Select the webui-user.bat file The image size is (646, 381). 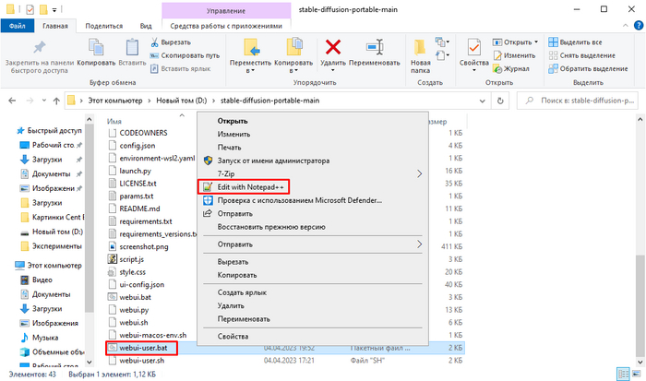137,348
